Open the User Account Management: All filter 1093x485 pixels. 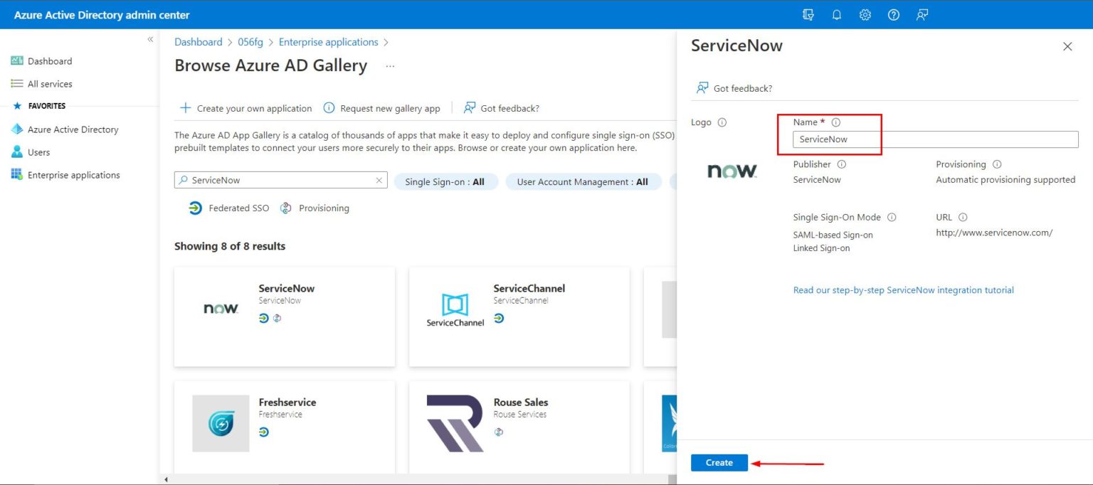point(583,181)
